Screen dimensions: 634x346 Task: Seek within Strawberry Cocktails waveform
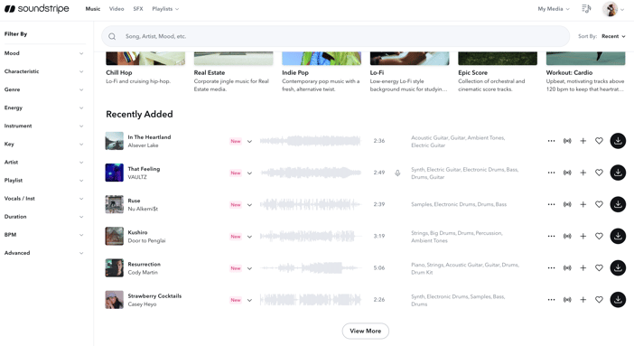(x=310, y=299)
